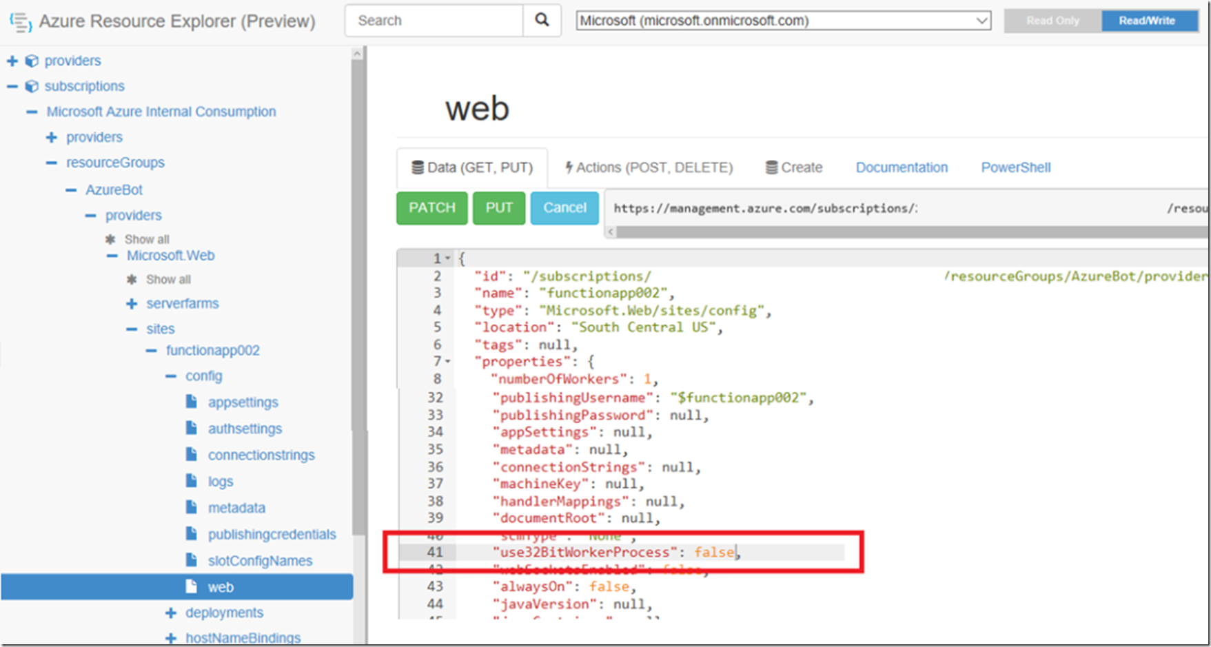Viewport: 1211px width, 647px height.
Task: Open the Actions (POST, DELETE) tab
Action: point(649,167)
